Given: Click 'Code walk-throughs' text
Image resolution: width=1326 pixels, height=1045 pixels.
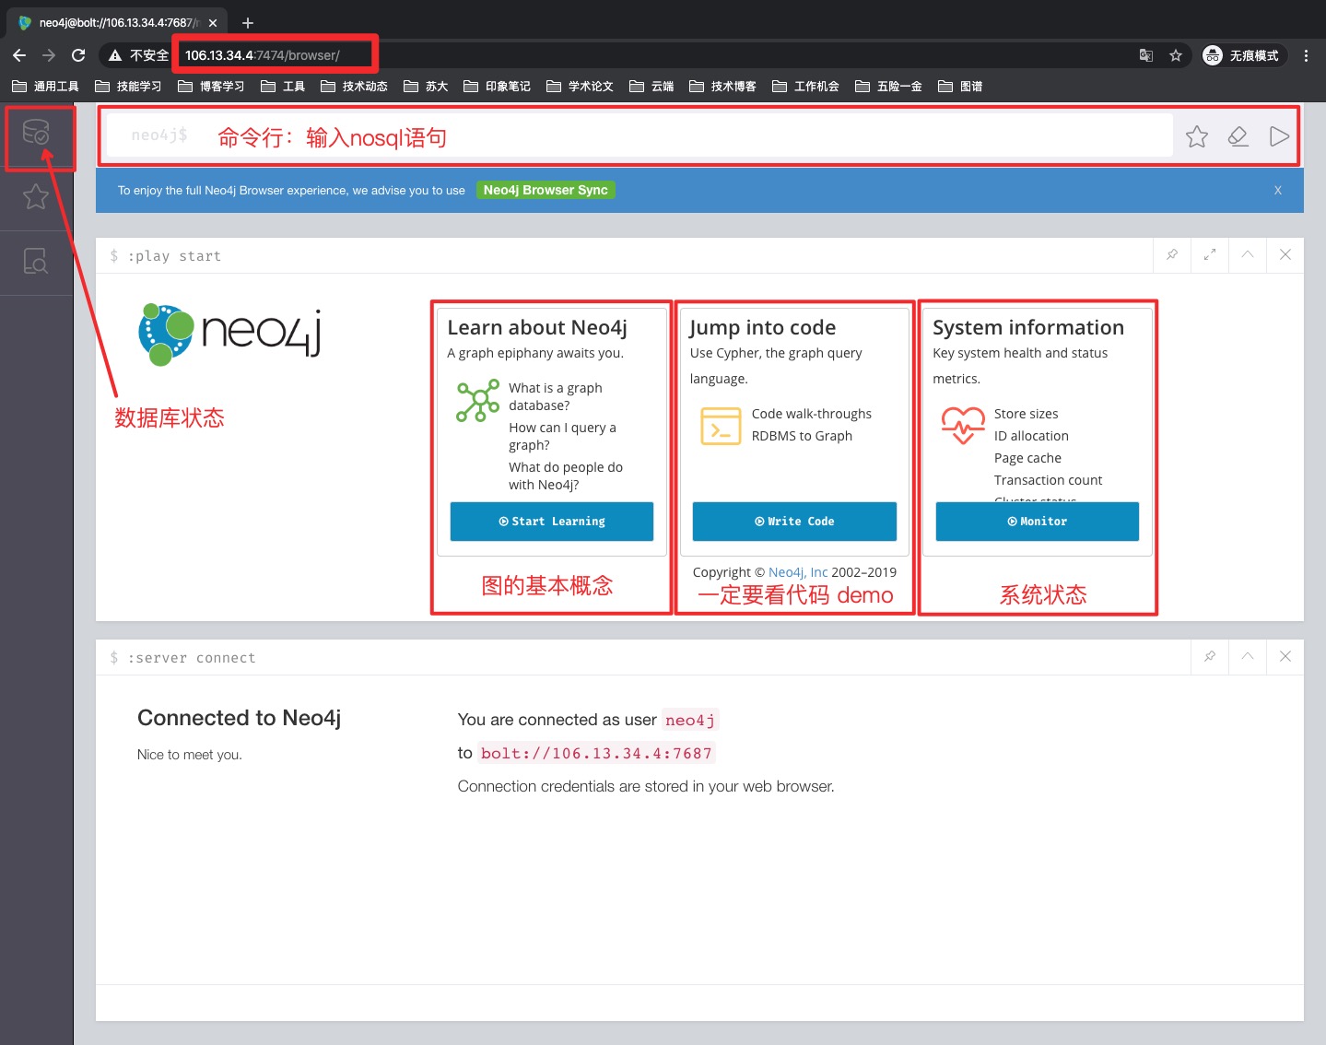Looking at the screenshot, I should tap(812, 414).
